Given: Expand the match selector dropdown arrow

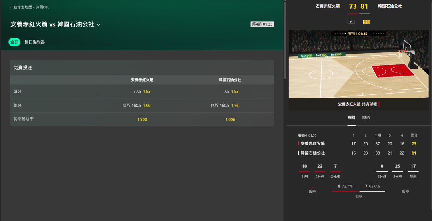Looking at the screenshot, I should pyautogui.click(x=98, y=25).
